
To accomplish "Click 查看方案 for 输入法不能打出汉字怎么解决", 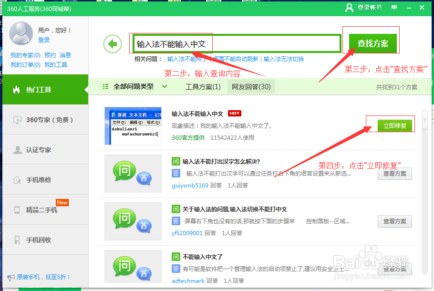I will (395, 174).
